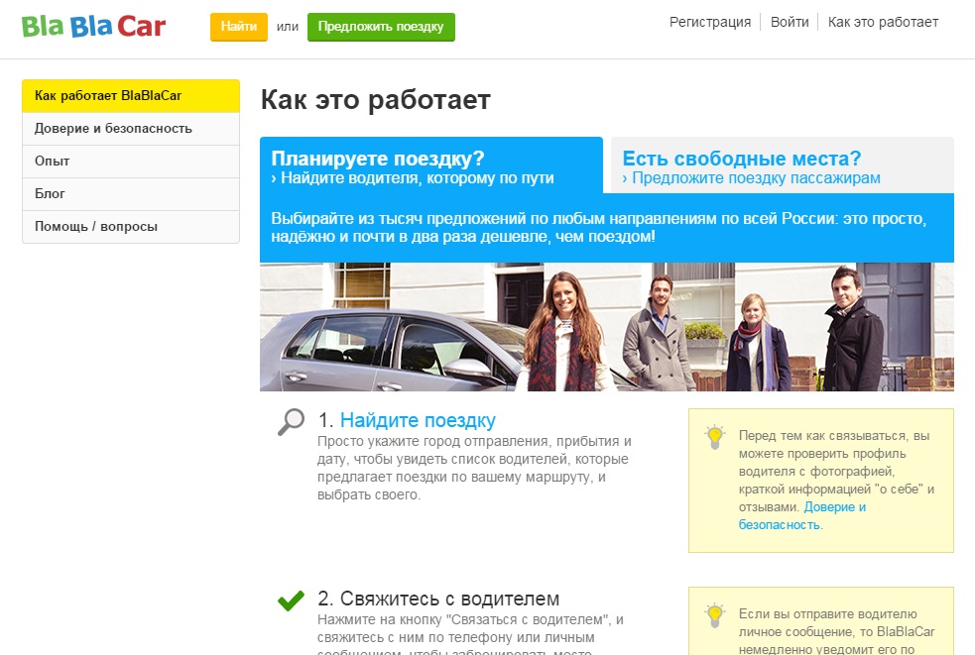The width and height of the screenshot is (975, 655).
Task: Click the green checkmark icon
Action: click(x=291, y=600)
